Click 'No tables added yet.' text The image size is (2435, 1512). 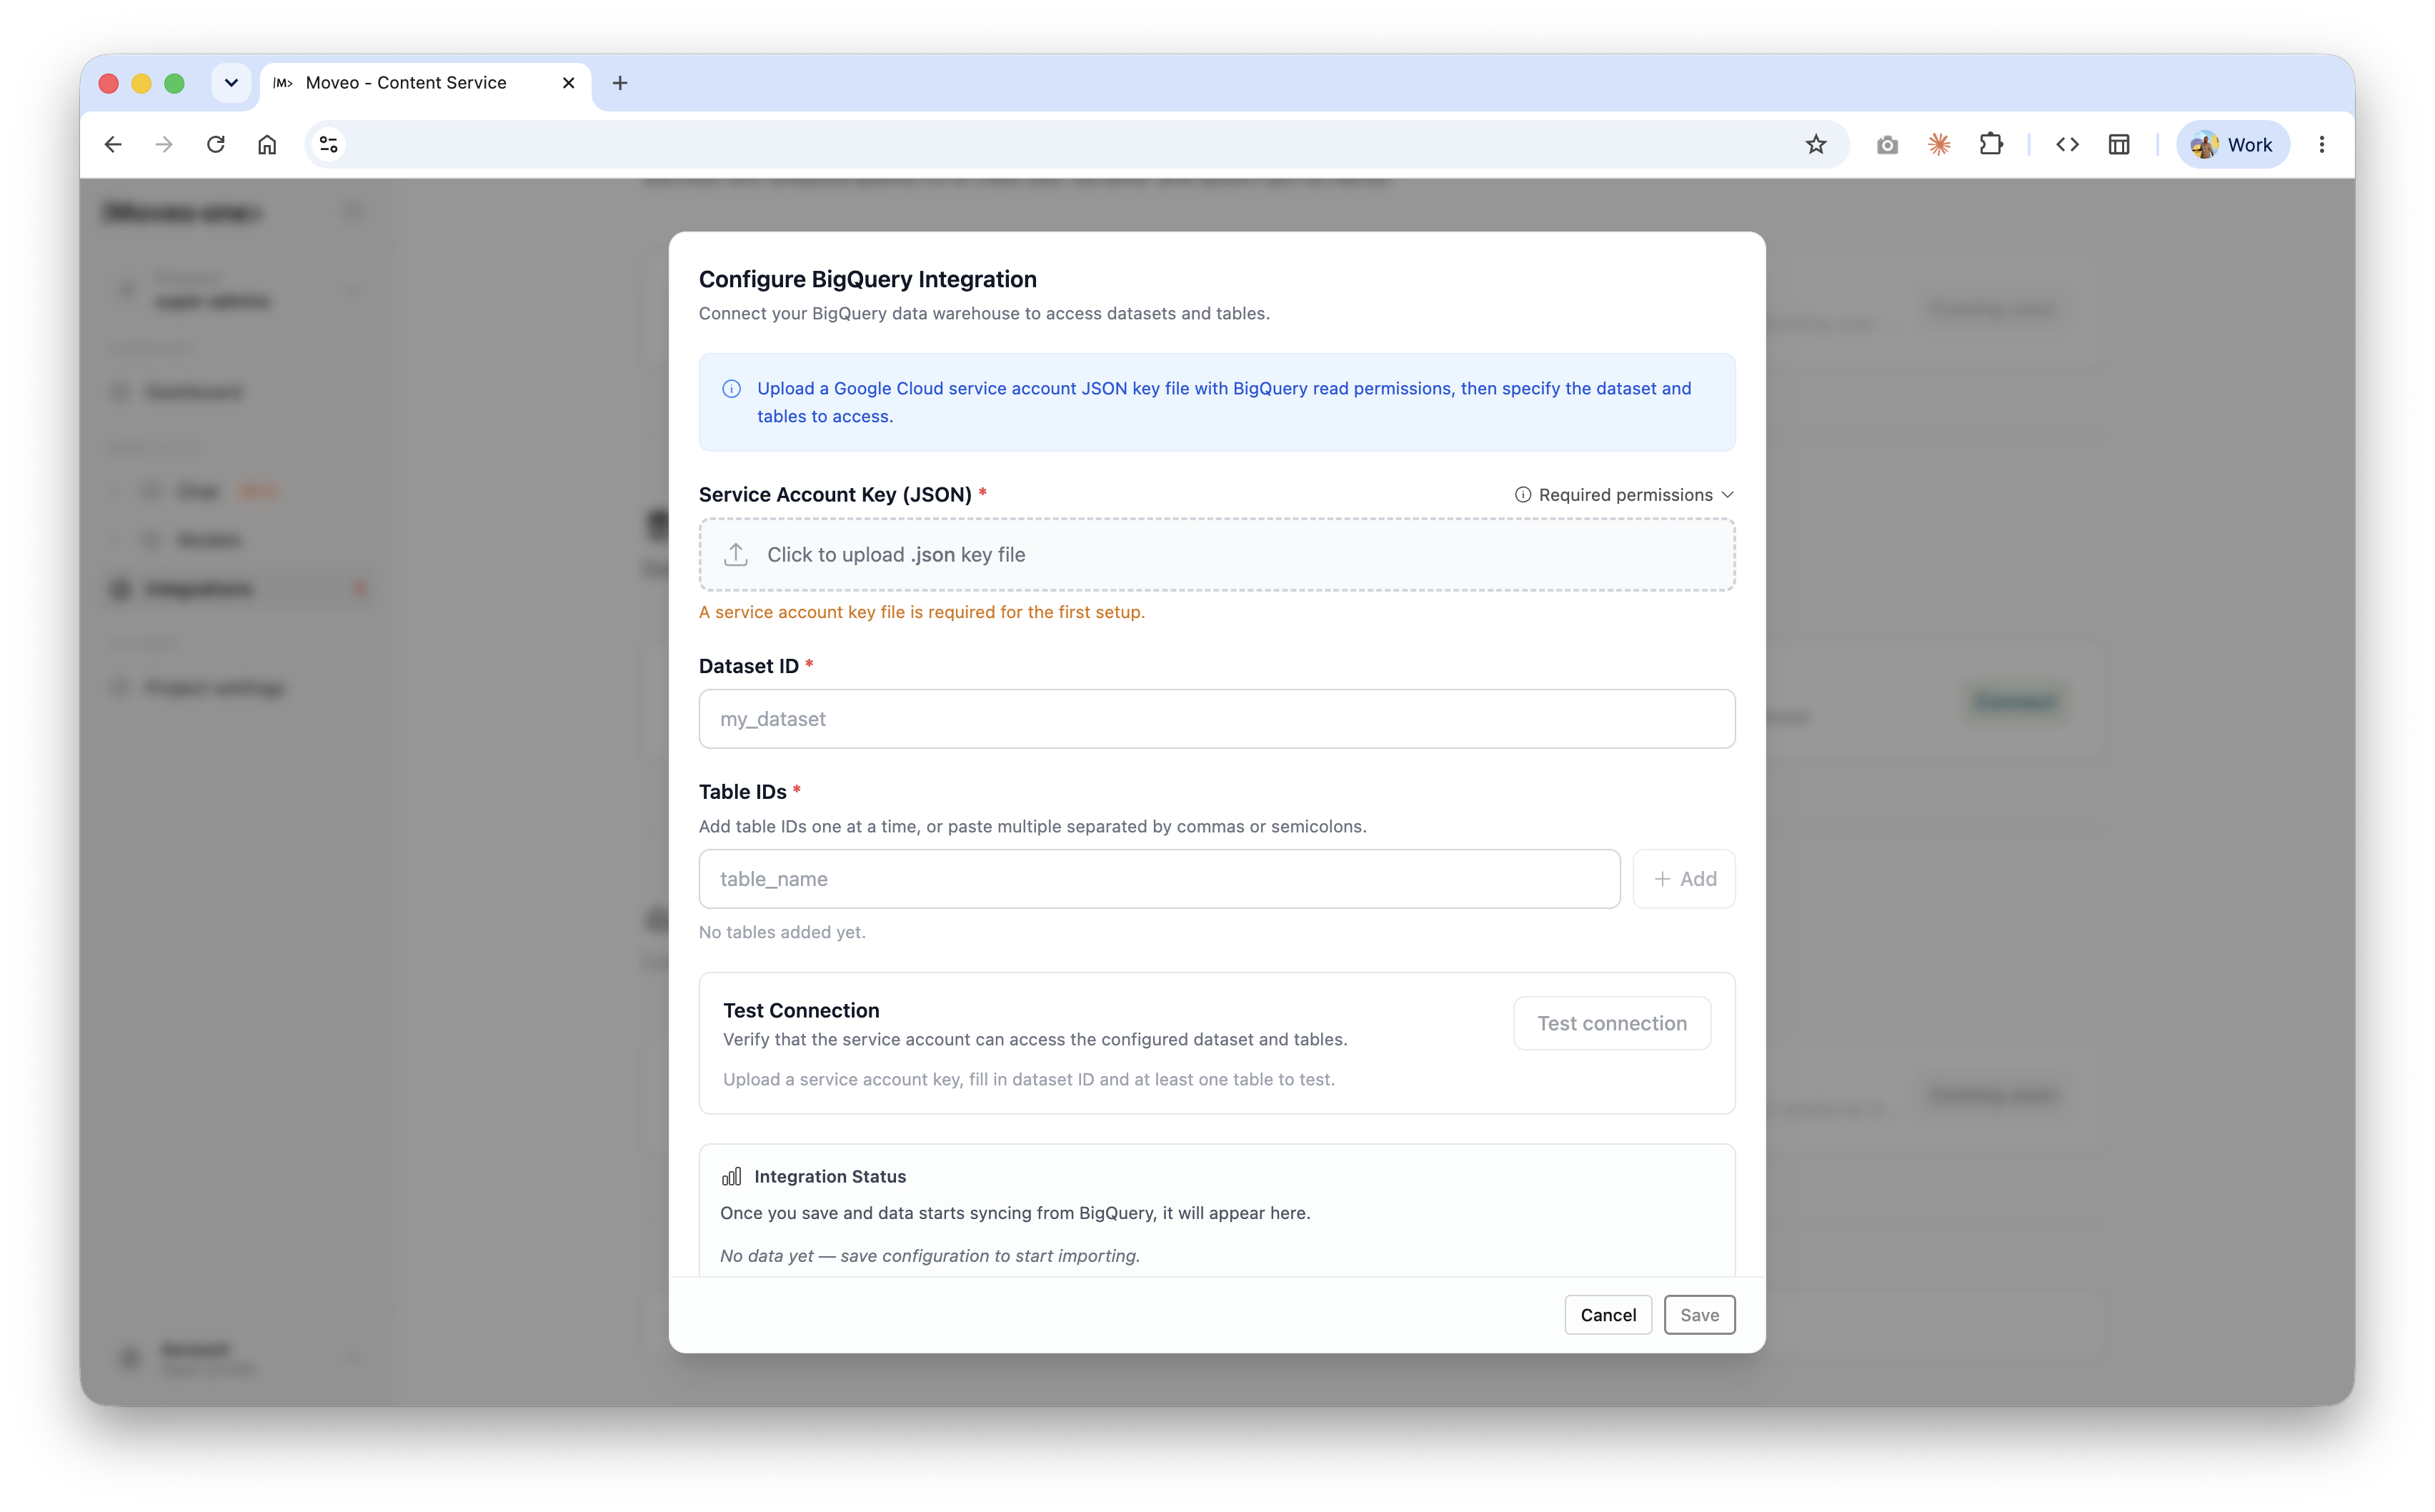click(x=782, y=932)
